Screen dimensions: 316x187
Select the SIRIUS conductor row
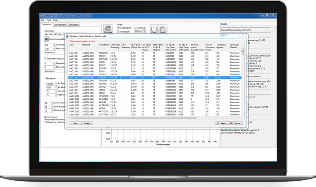(155, 71)
